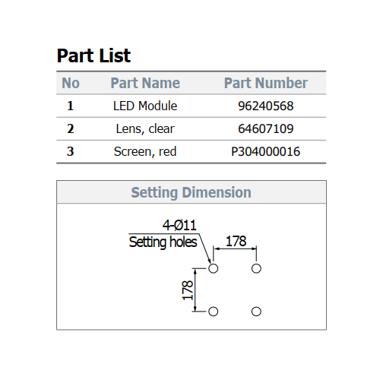Click the horizontal 178 dimension
The width and height of the screenshot is (380, 380).
(236, 241)
